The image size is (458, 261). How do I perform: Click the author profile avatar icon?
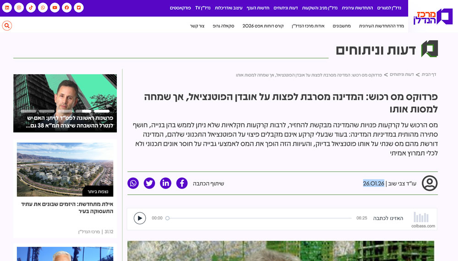(429, 183)
